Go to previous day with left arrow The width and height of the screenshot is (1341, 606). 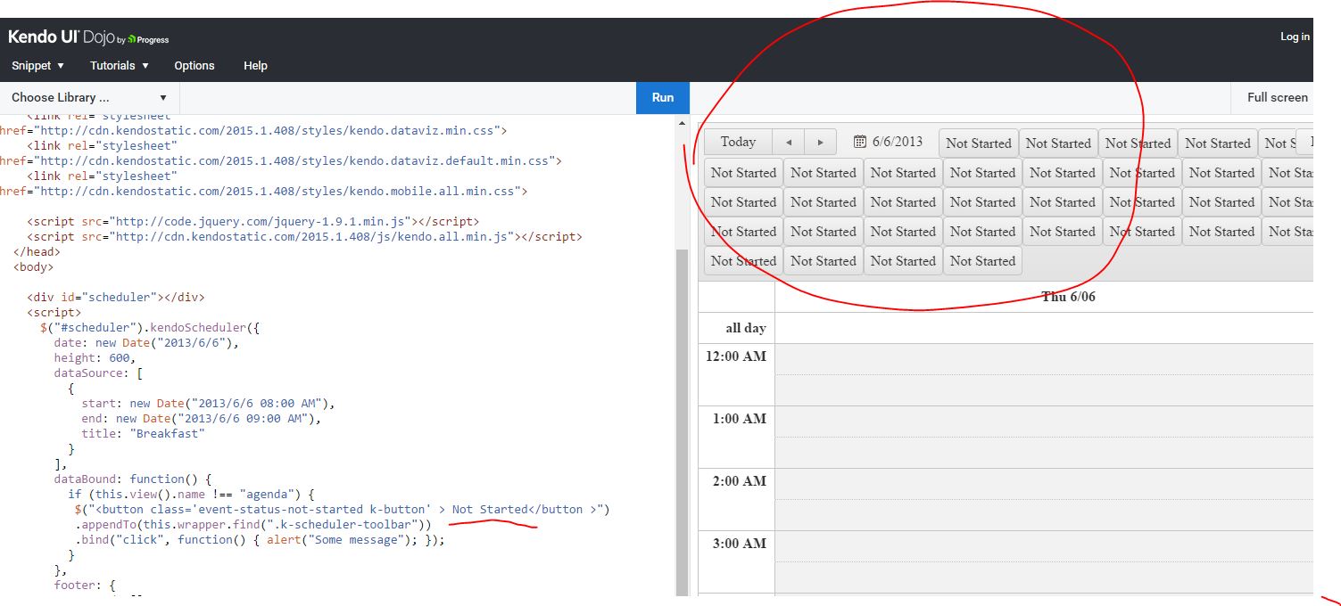788,143
